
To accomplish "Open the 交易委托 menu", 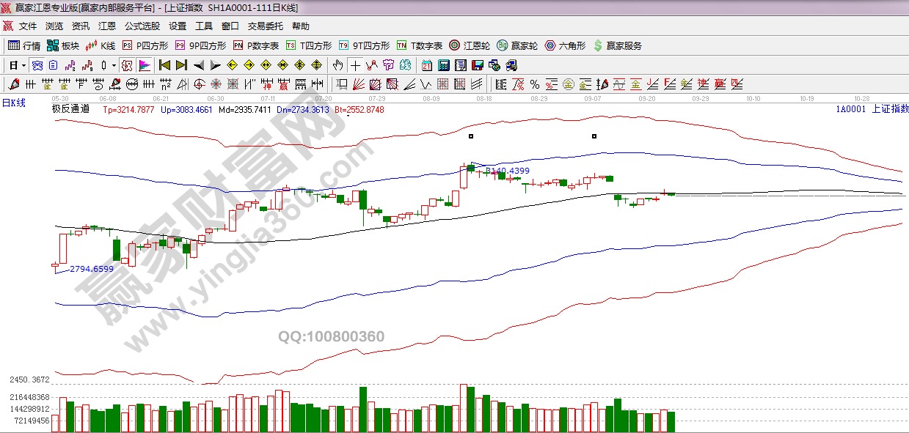I will 265,26.
